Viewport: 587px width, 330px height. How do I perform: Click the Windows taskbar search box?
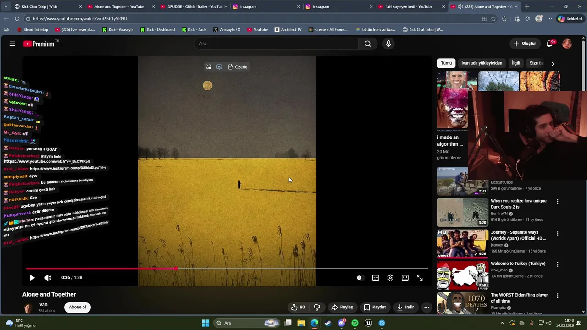tap(247, 323)
